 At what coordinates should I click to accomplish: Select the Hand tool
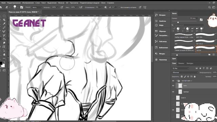[x=4, y=54]
